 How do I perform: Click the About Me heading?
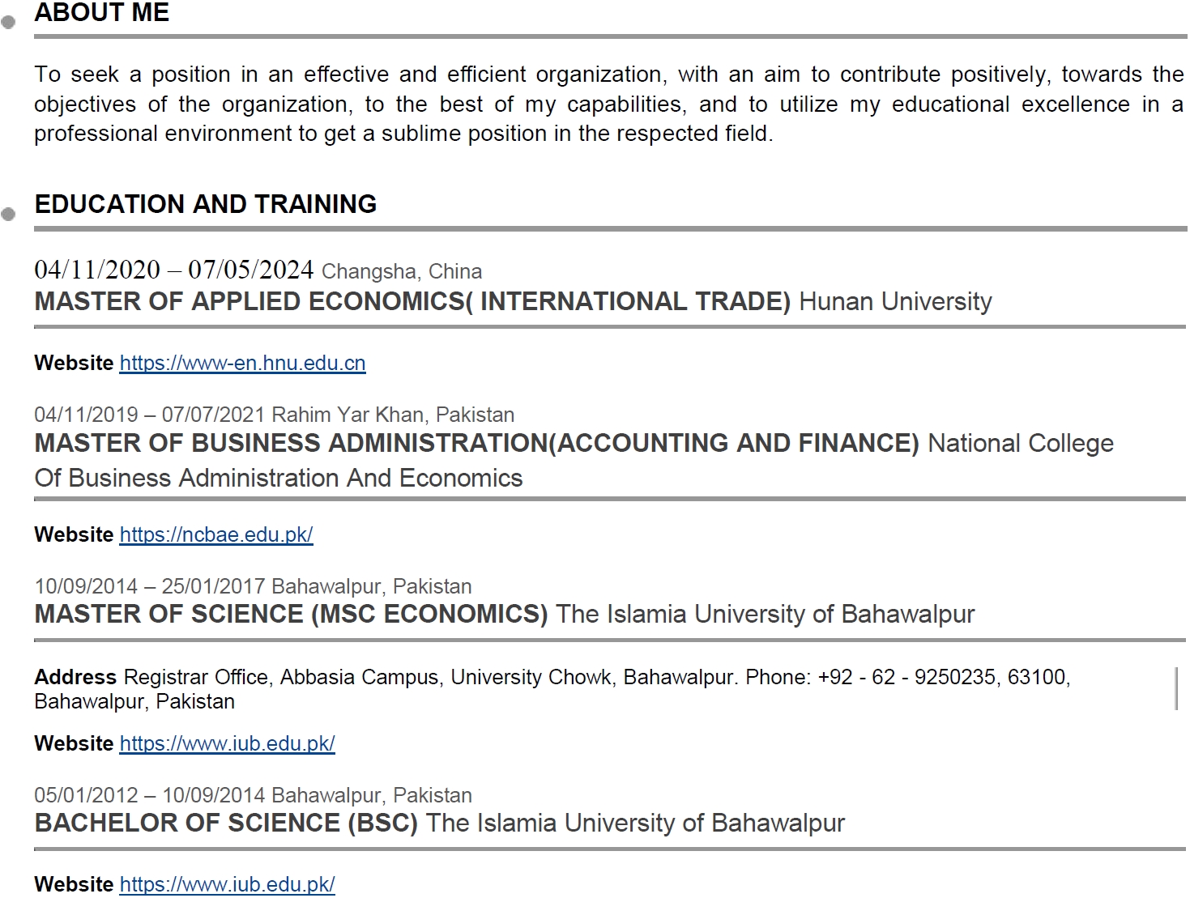pyautogui.click(x=102, y=13)
